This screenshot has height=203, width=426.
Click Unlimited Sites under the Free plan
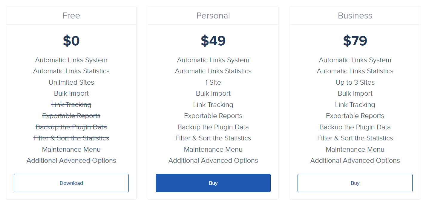click(x=71, y=82)
